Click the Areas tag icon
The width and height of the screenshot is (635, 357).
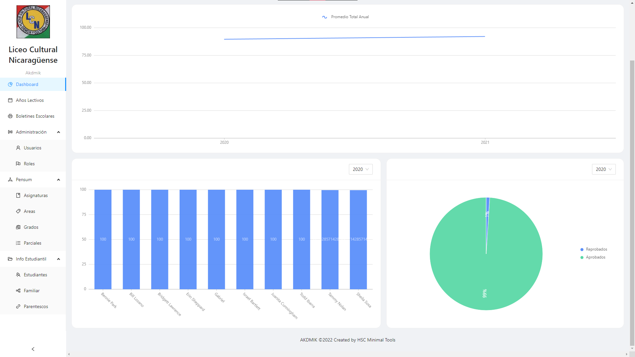click(18, 211)
